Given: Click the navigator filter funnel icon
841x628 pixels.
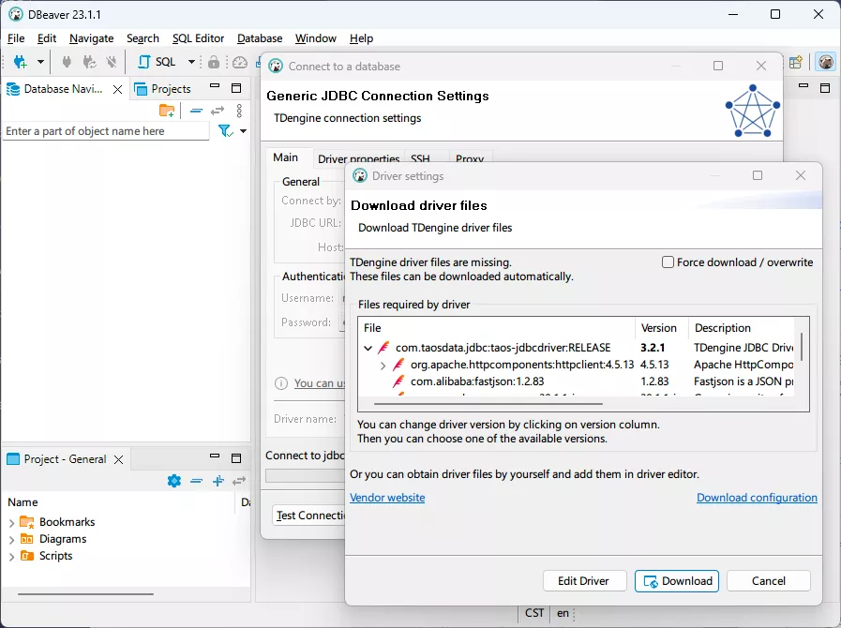Looking at the screenshot, I should coord(225,131).
